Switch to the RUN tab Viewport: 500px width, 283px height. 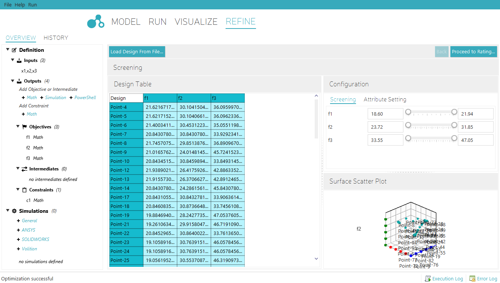point(158,22)
